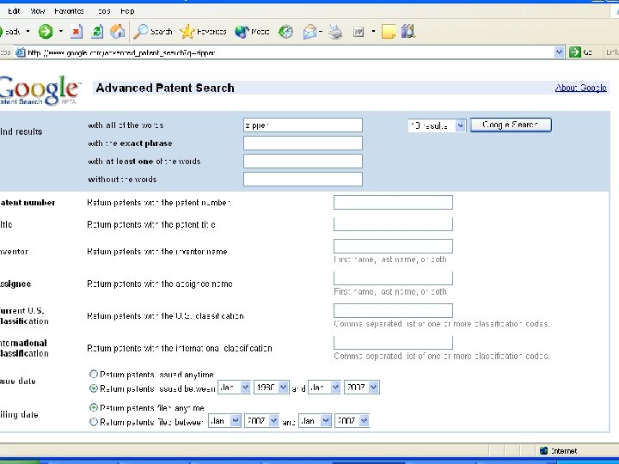Image resolution: width=619 pixels, height=464 pixels.
Task: Open the results-per-page dropdown
Action: (437, 125)
